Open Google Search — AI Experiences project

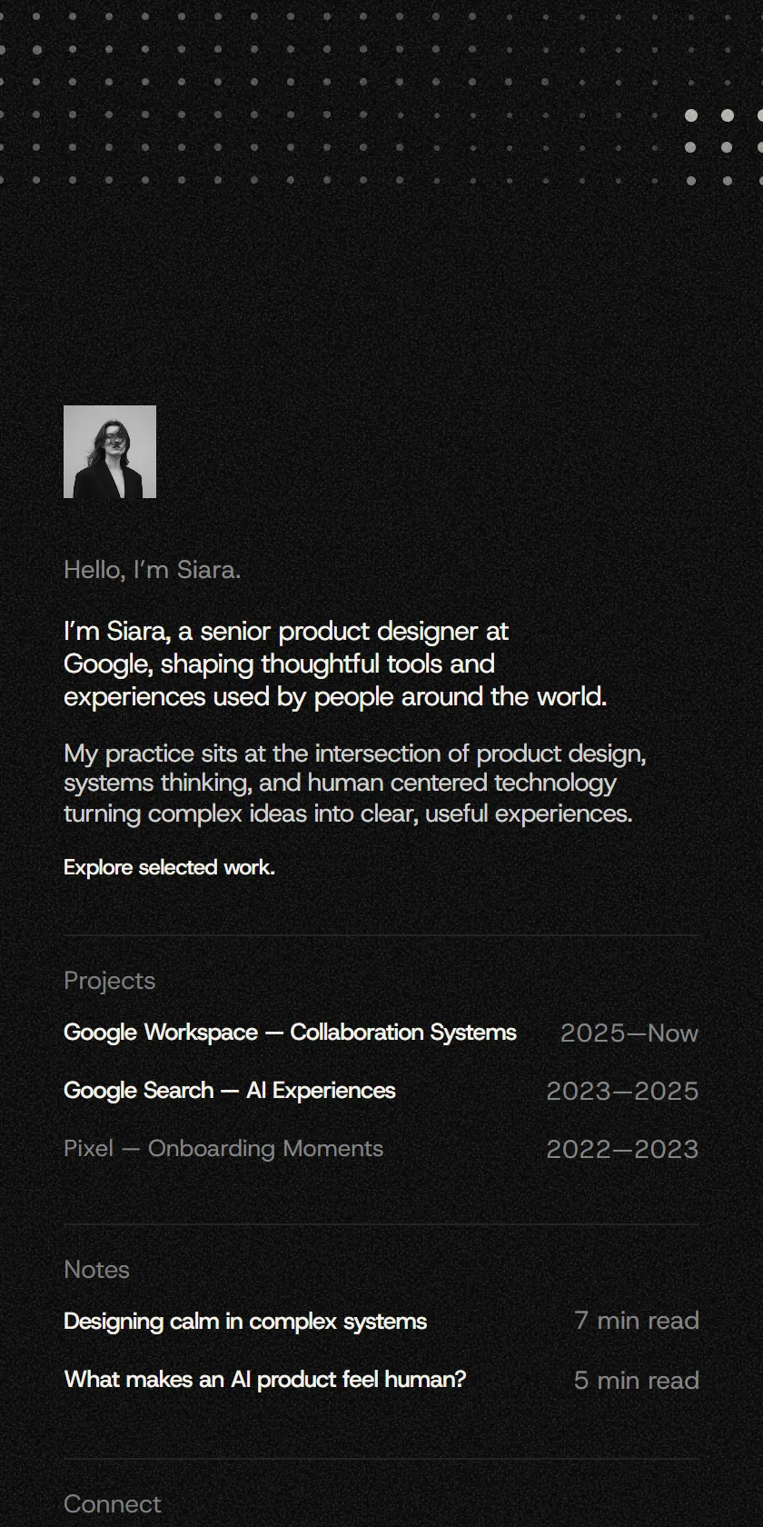coord(230,1091)
